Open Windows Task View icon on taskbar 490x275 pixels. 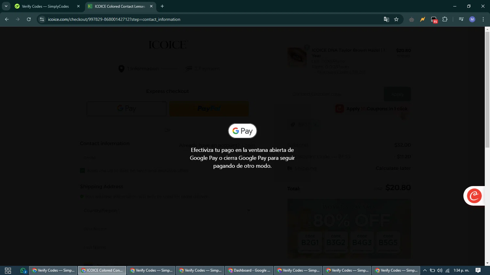click(x=8, y=270)
